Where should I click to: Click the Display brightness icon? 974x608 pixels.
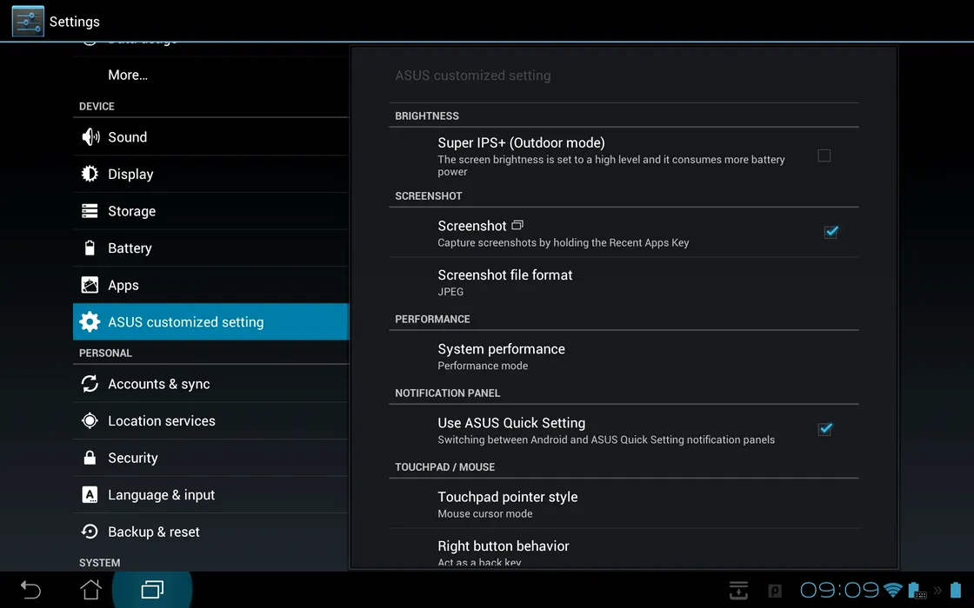pyautogui.click(x=90, y=174)
